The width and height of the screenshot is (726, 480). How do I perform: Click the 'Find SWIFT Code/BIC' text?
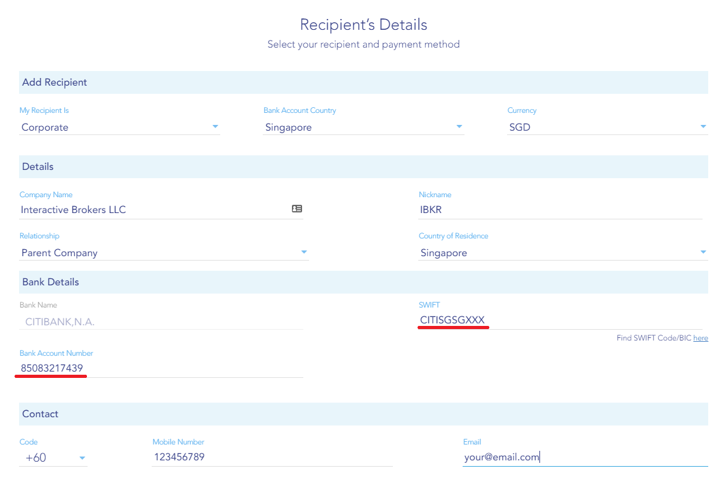click(x=654, y=338)
